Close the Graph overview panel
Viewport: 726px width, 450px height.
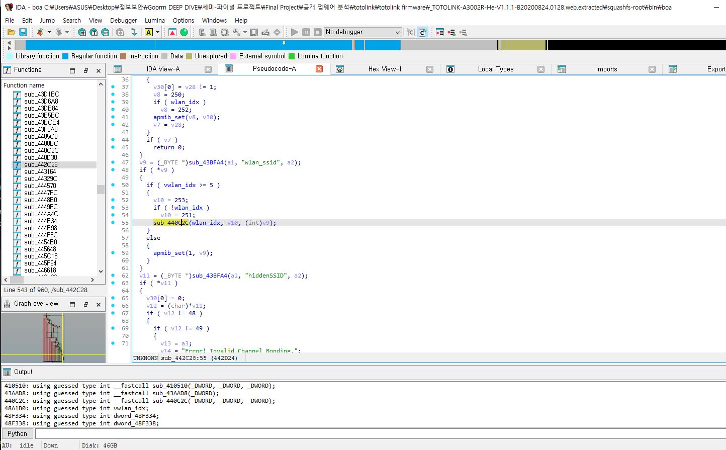(99, 305)
